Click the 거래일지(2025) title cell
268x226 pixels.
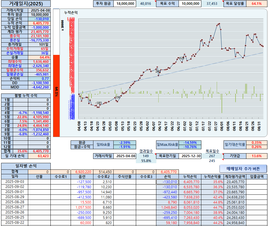pyautogui.click(x=26, y=4)
